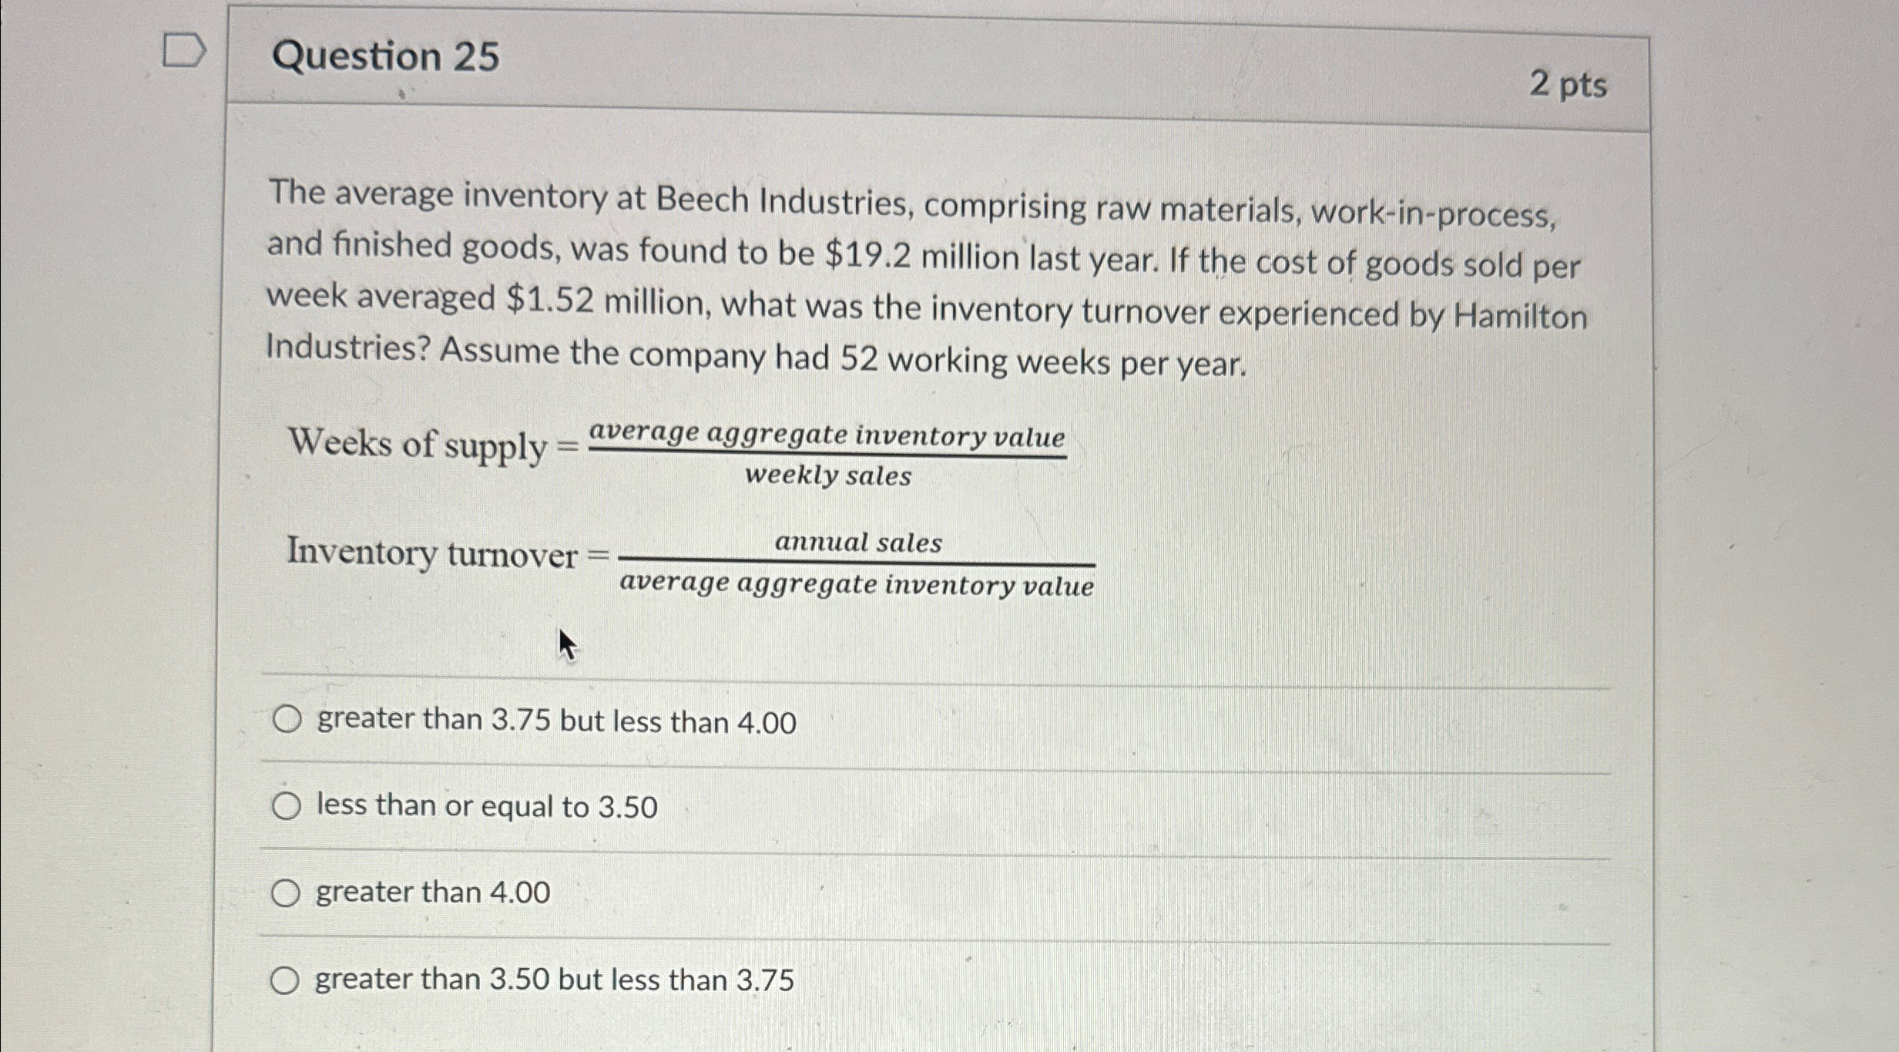Click the answer text 'greater than 4.00'
Screen dimensions: 1899x1052
[431, 892]
